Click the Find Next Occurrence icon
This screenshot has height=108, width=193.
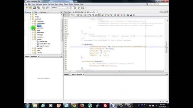[x=96, y=15]
